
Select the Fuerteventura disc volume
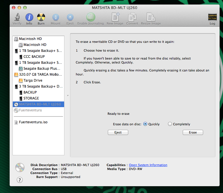click(x=38, y=110)
